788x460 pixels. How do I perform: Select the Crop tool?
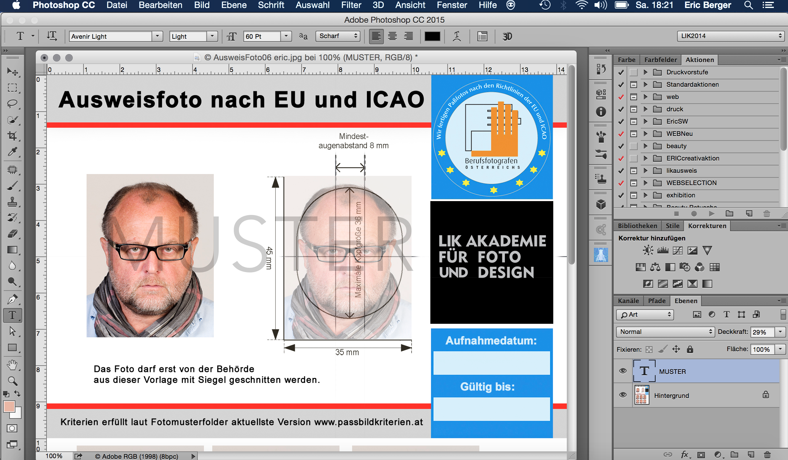click(12, 136)
